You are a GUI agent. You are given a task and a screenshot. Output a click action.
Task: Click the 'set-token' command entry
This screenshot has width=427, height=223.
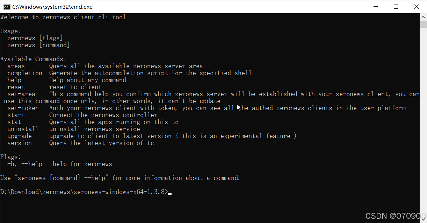pyautogui.click(x=23, y=108)
